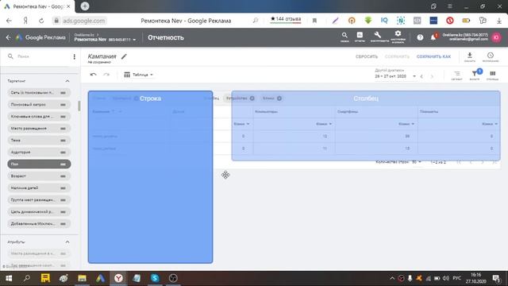Screen dimensions: 508x286
Task: Click СБРОСИТЬ reset button
Action: point(367,56)
